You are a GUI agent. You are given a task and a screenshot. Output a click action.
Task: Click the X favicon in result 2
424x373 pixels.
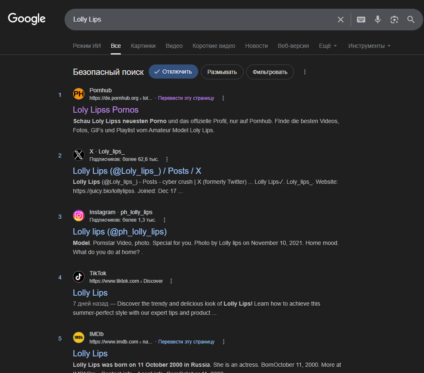(79, 155)
